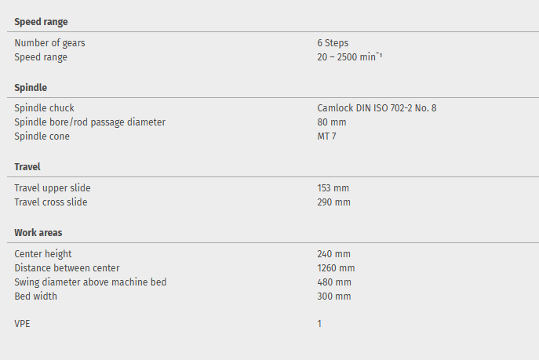This screenshot has height=360, width=539.
Task: Click the Camlock DIN ISO 702-2 No. 8 value
Action: click(377, 108)
